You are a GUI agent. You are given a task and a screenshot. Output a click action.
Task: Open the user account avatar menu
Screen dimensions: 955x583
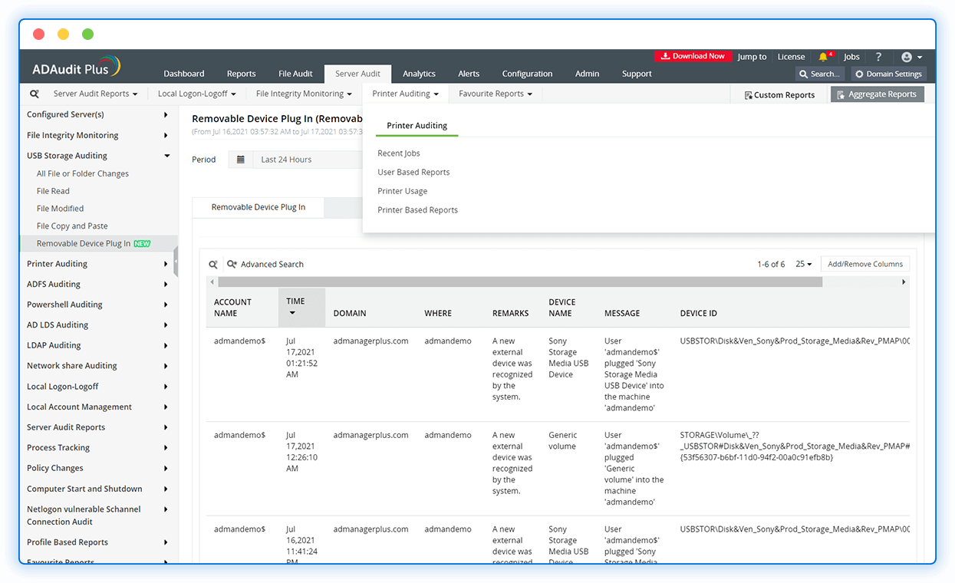[911, 57]
